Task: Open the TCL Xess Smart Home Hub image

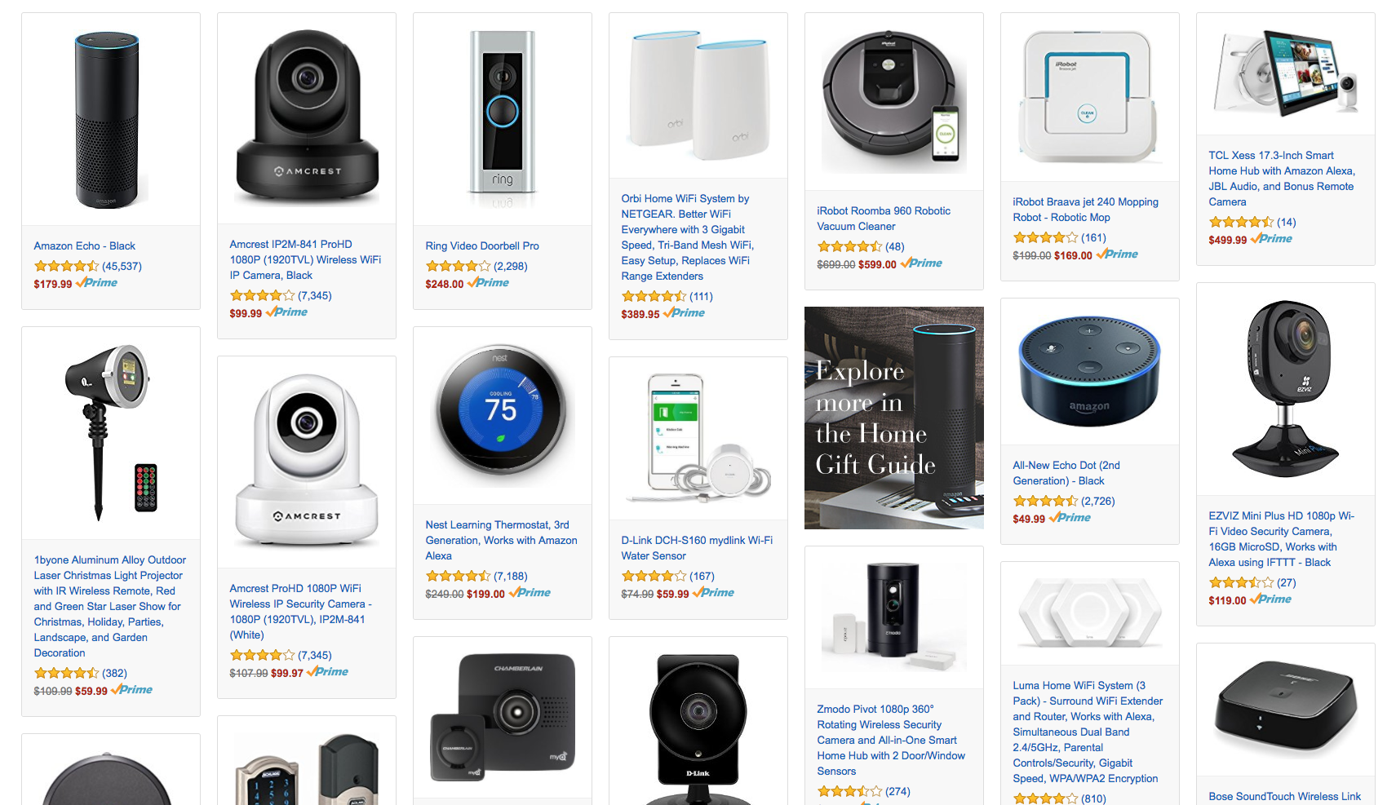Action: click(1286, 72)
